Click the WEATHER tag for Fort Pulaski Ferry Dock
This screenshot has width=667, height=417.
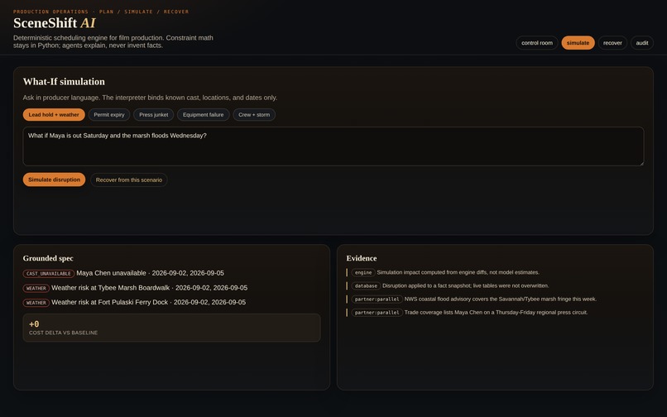(x=36, y=303)
